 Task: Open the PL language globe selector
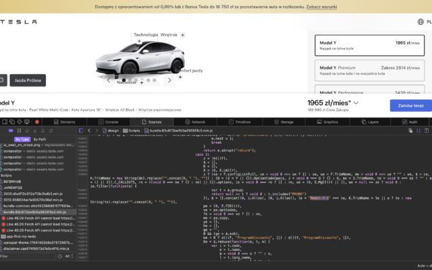pyautogui.click(x=425, y=22)
